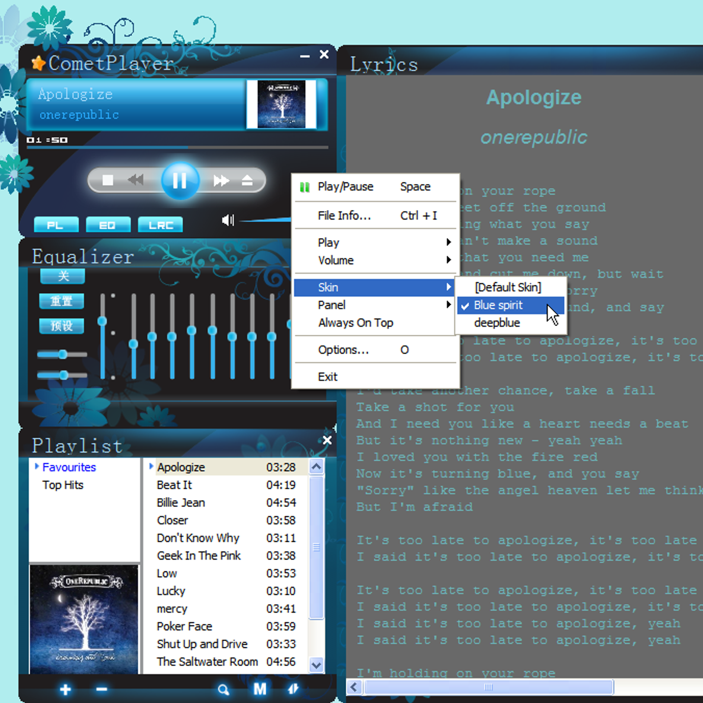This screenshot has width=703, height=703.
Task: Minimize the CometPlayer window
Action: (x=305, y=56)
